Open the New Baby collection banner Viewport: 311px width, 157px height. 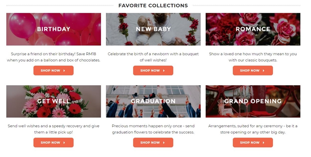[x=153, y=29]
